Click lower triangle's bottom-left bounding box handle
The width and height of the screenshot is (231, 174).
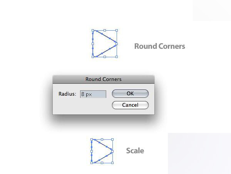(x=92, y=163)
